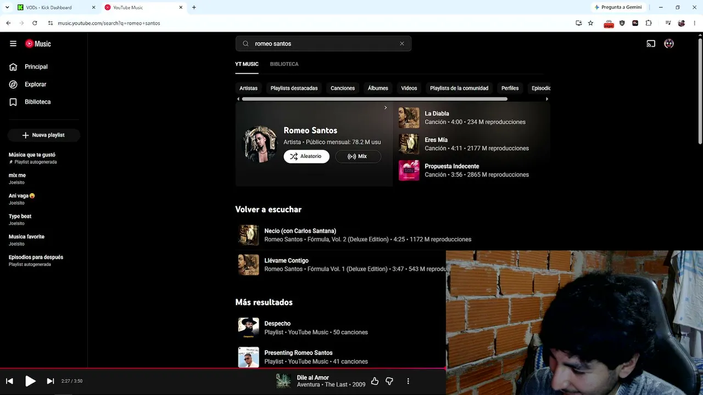This screenshot has height=395, width=703.
Task: Filter results by Canciones
Action: pyautogui.click(x=343, y=88)
